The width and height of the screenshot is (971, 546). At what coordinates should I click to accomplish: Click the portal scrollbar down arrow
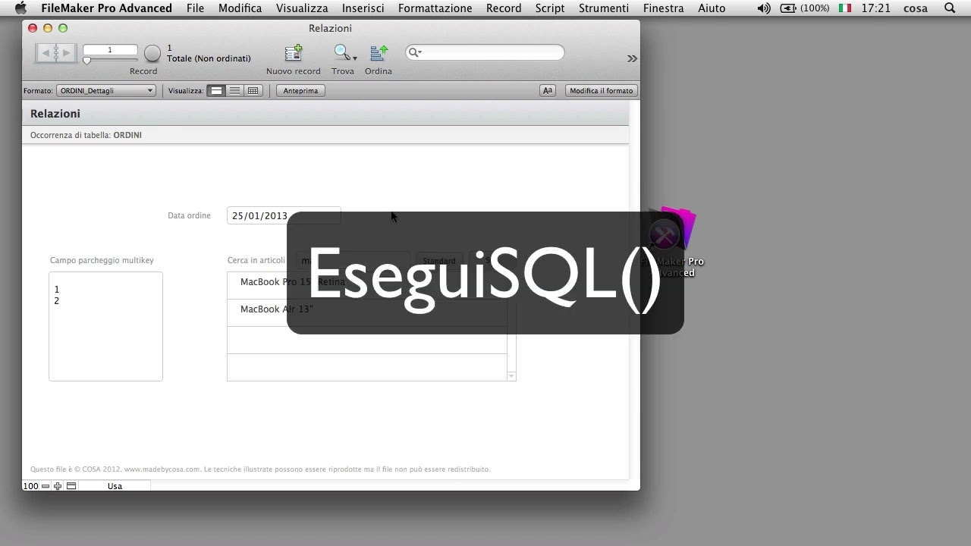tap(511, 376)
